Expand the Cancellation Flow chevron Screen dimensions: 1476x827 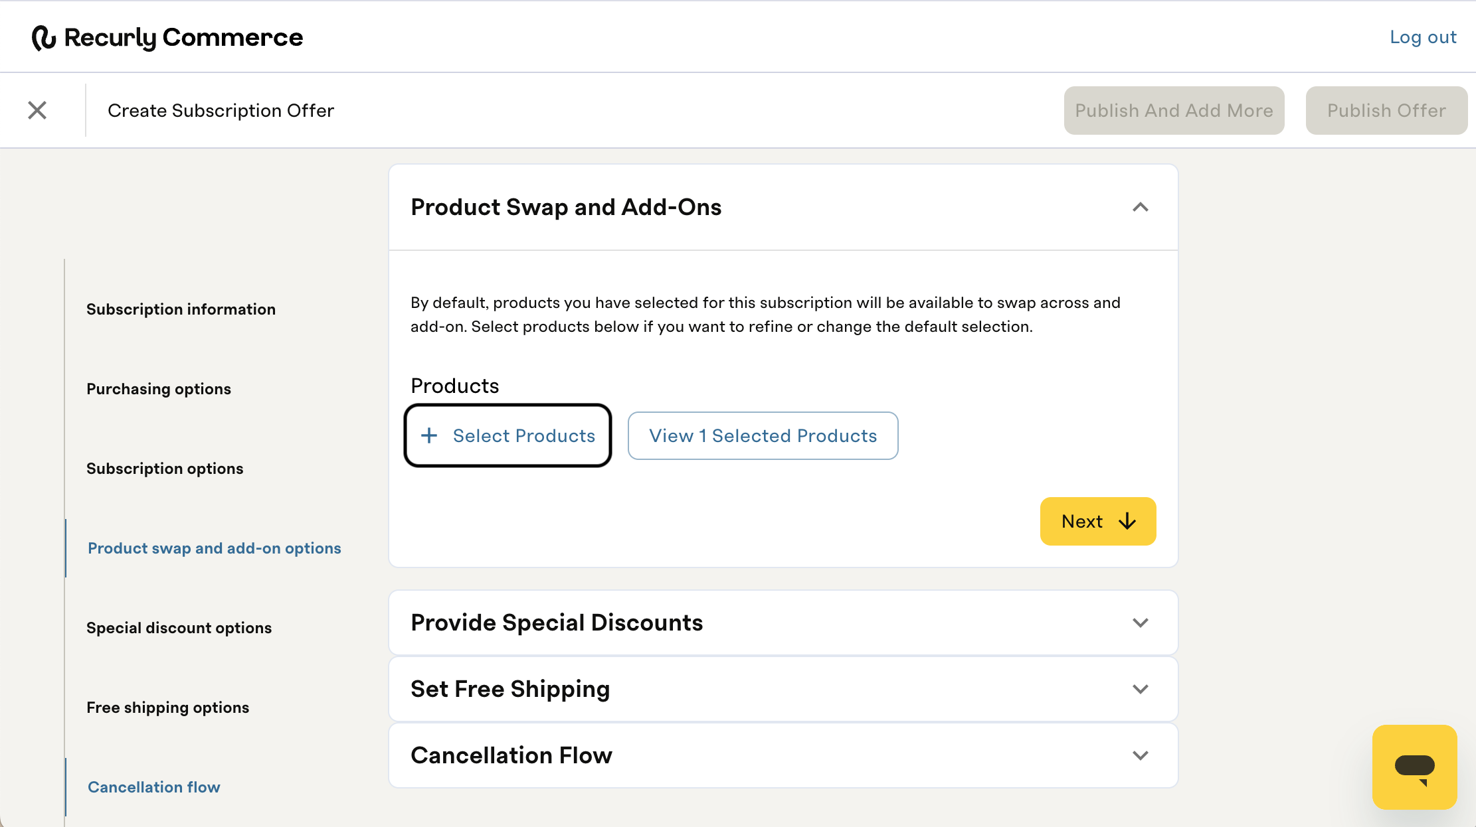(x=1141, y=755)
